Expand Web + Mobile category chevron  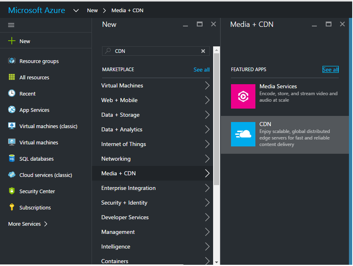[207, 100]
